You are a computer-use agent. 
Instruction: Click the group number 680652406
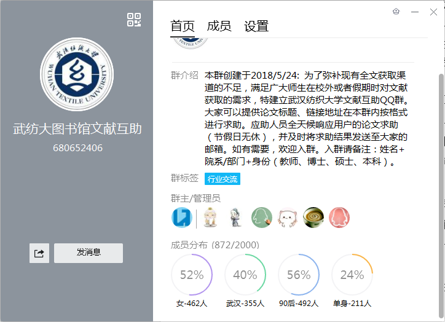tap(78, 148)
